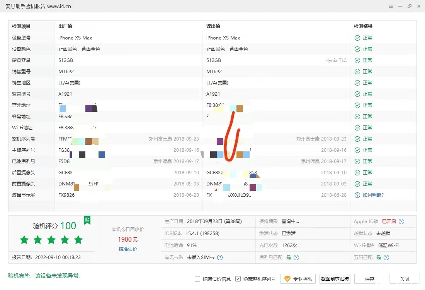Click the green check icon for 蜂窝地址

(357, 117)
